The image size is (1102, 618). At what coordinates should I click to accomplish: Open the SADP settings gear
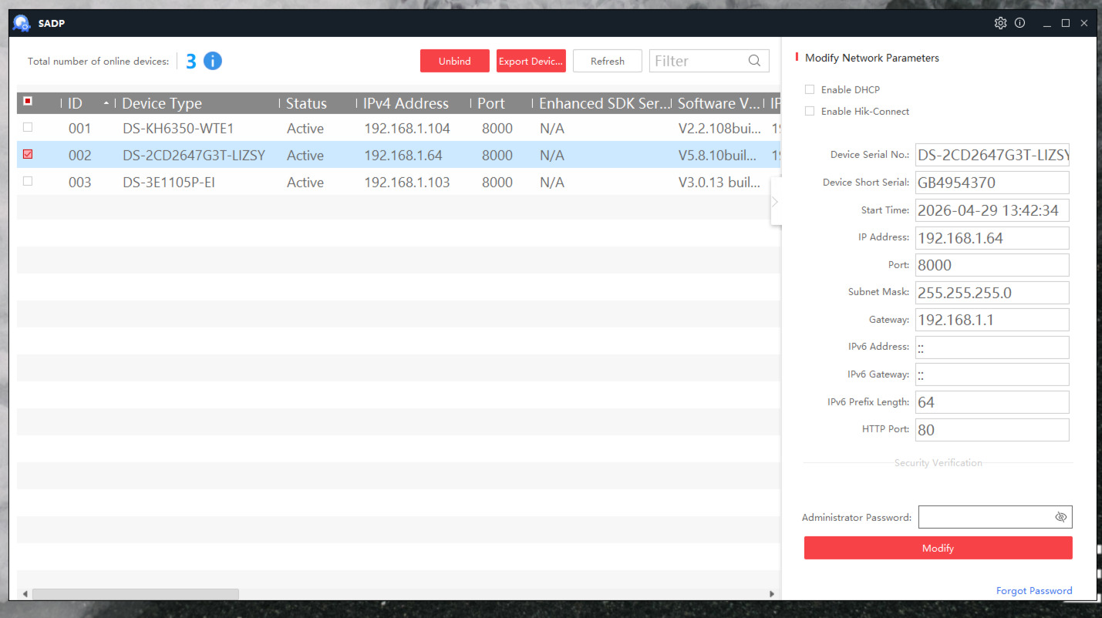click(x=1000, y=23)
